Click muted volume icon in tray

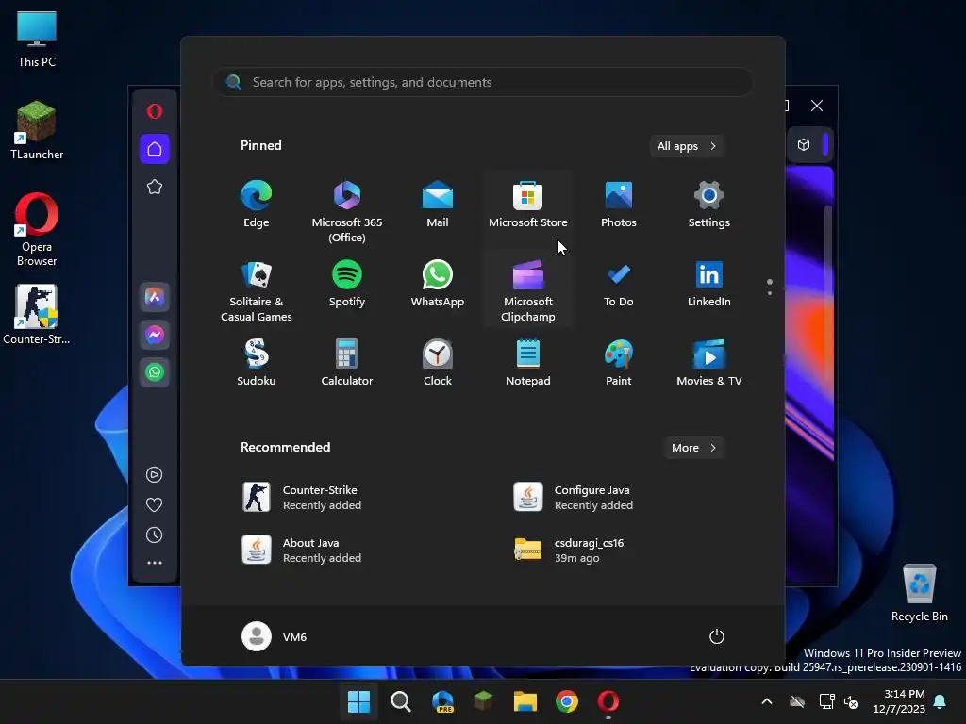coord(851,701)
